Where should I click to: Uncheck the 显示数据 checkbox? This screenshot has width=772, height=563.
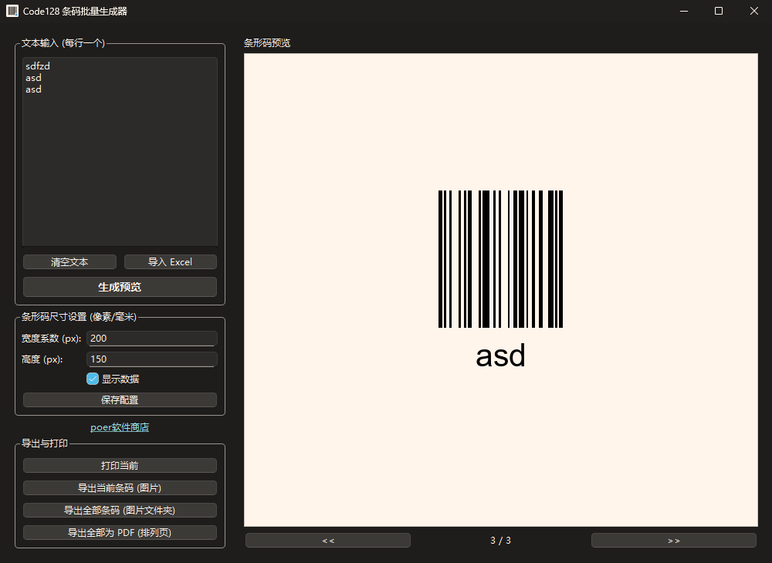click(93, 379)
